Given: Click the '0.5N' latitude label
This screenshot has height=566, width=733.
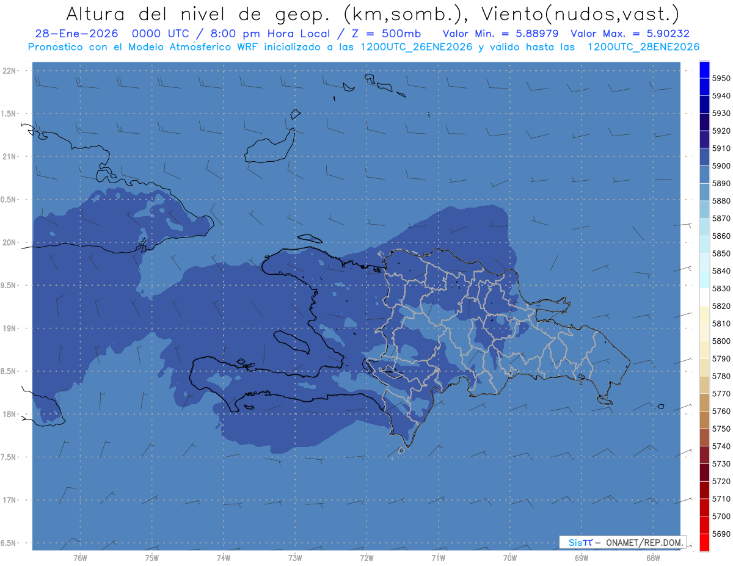Looking at the screenshot, I should click(x=9, y=200).
